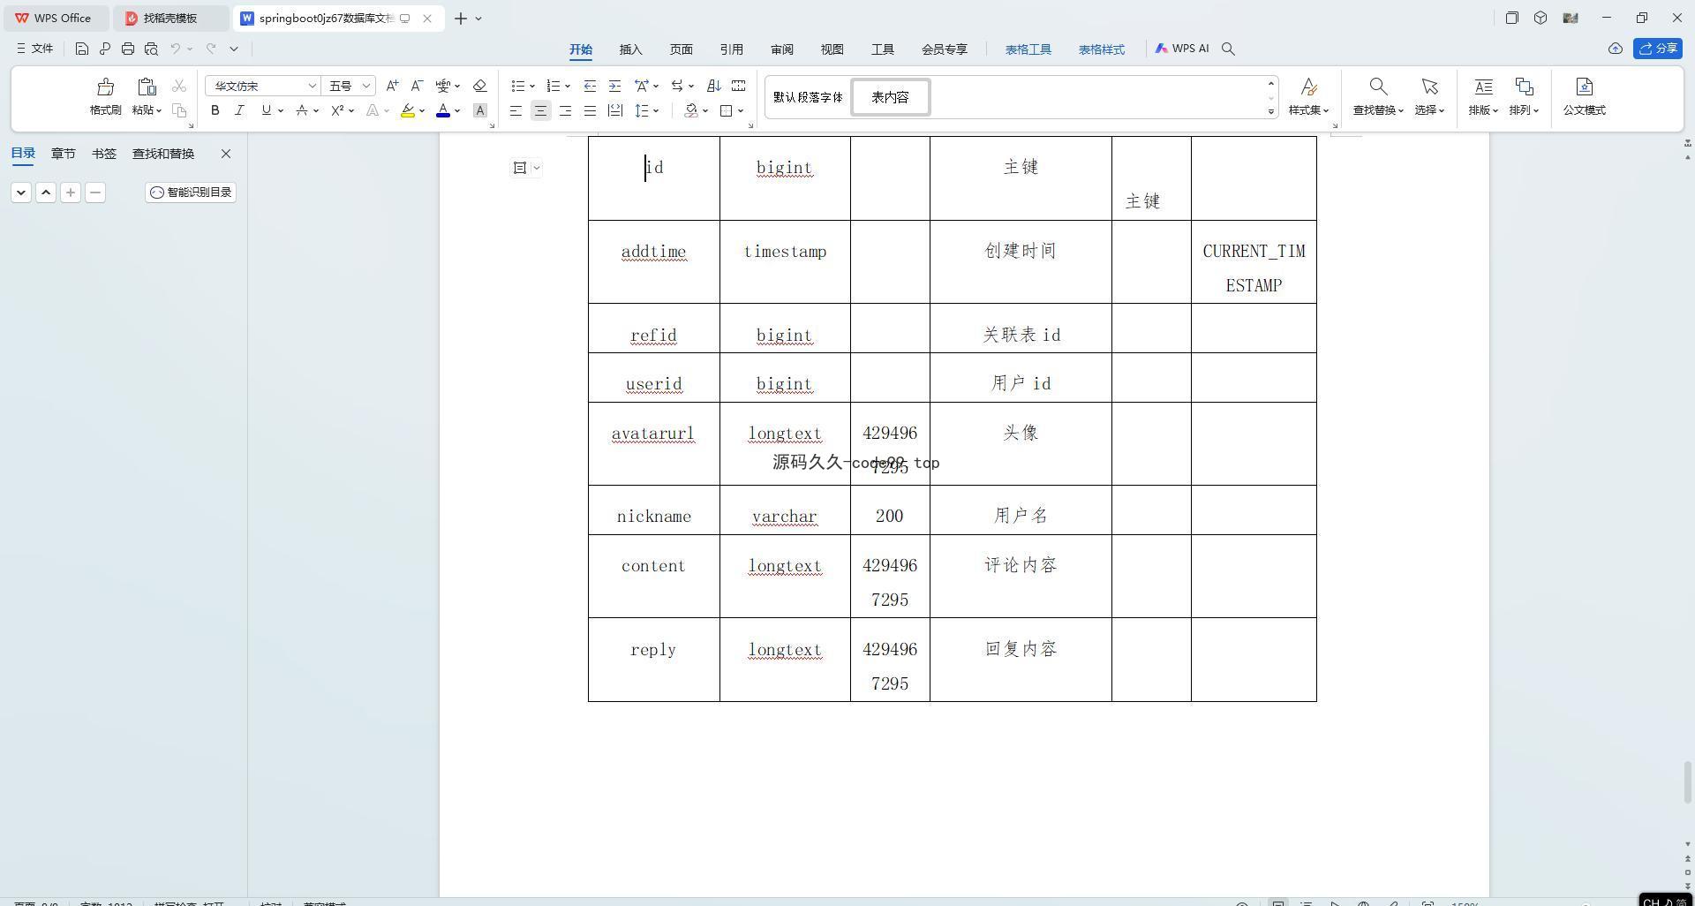Apply the yellow highlight color
Viewport: 1695px width, 906px height.
tap(407, 110)
